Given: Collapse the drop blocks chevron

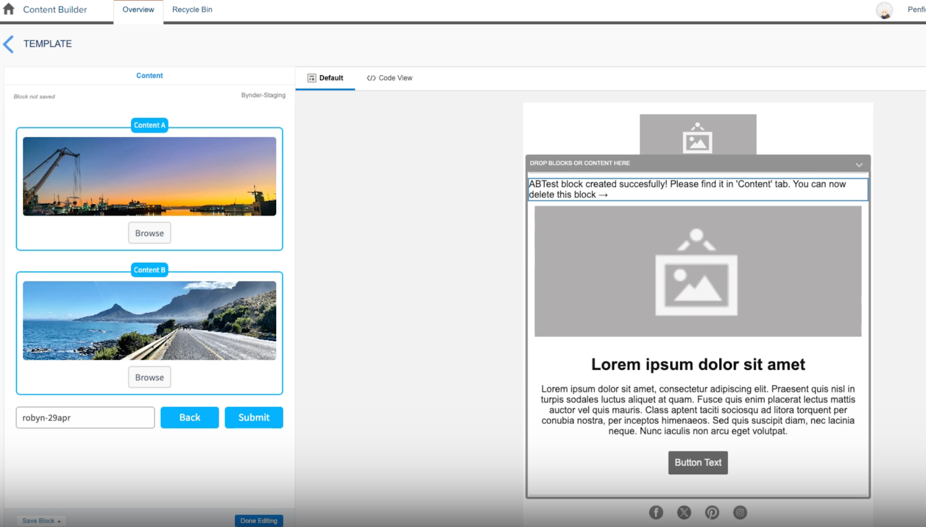Looking at the screenshot, I should (x=859, y=164).
